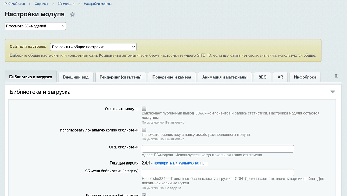Pin the tabs panel with pushpin icon

(336, 77)
